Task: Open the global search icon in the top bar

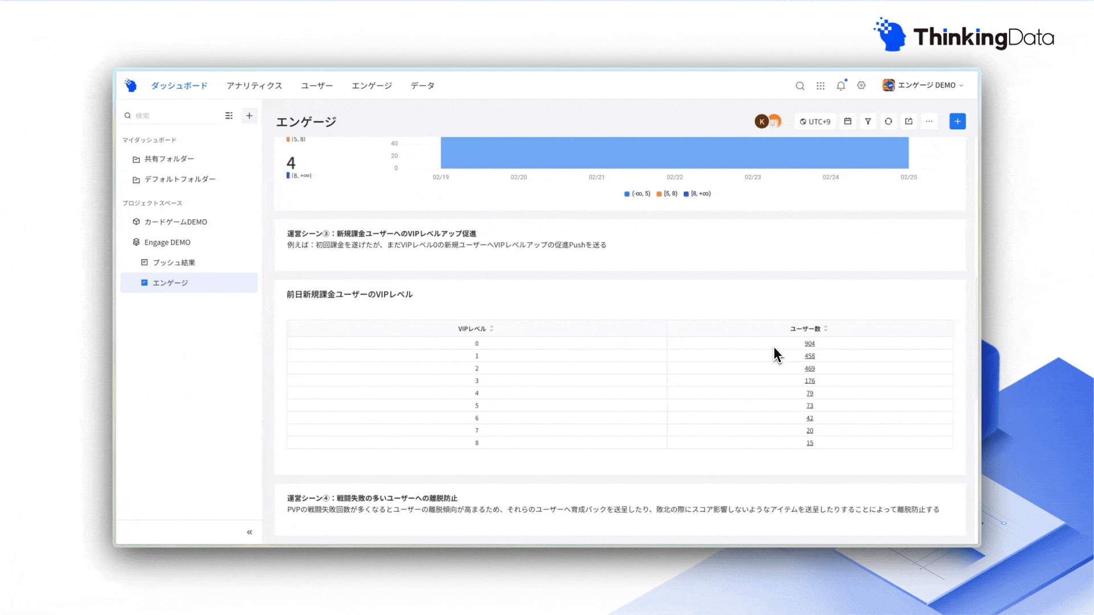Action: (x=800, y=85)
